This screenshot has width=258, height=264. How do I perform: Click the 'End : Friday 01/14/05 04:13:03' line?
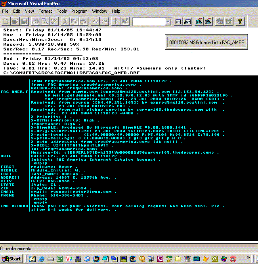51,59
